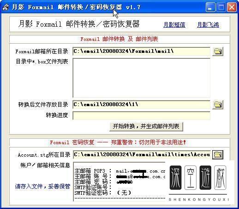The height and width of the screenshot is (209, 239).
Task: Close the 月影 Foxmail window
Action: click(232, 7)
